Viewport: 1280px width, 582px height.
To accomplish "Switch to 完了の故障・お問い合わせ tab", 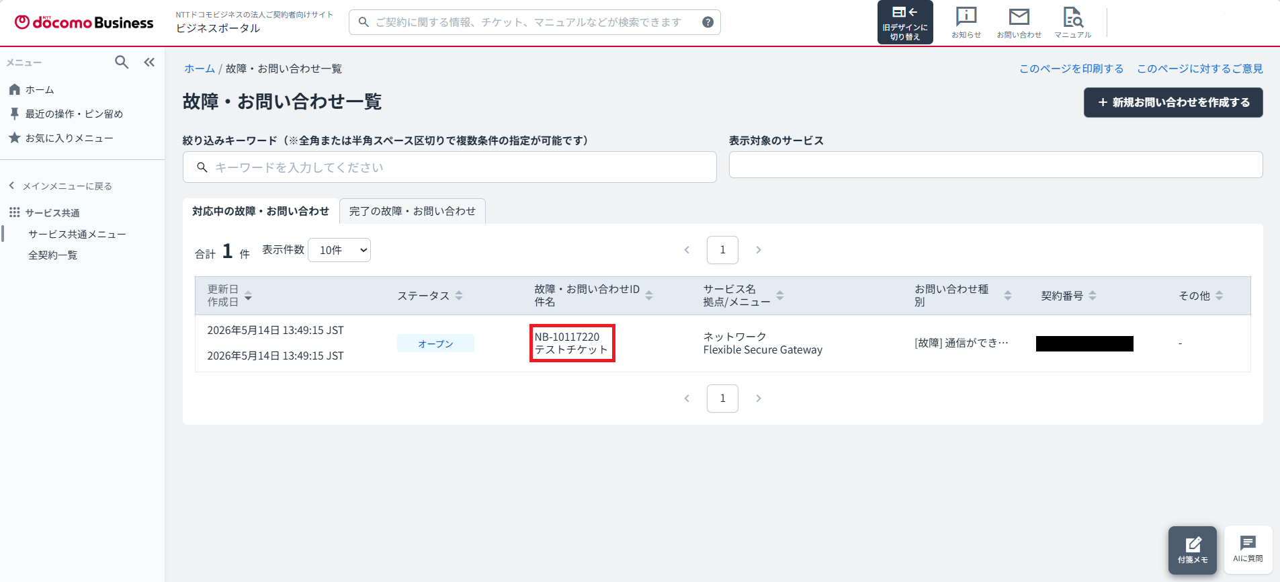I will pos(413,211).
